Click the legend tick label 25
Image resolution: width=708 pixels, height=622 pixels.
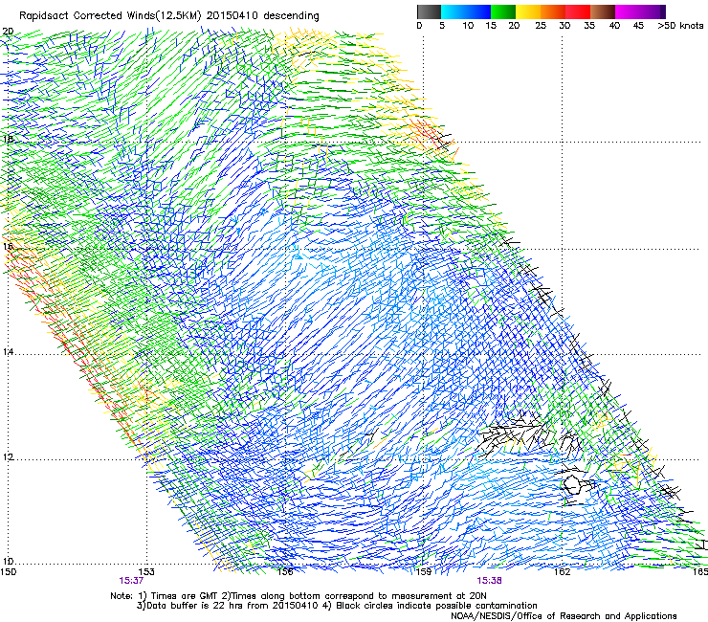pos(541,26)
